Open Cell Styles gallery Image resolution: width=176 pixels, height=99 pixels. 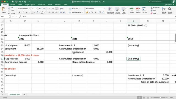click(x=124, y=11)
